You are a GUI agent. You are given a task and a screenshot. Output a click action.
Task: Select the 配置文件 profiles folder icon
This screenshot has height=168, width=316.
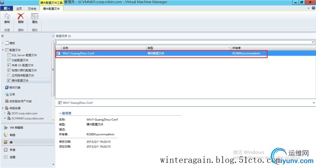[x=7, y=50]
